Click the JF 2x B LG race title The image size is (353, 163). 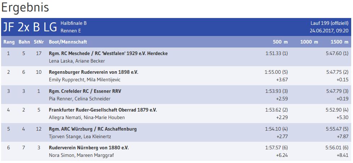[30, 27]
